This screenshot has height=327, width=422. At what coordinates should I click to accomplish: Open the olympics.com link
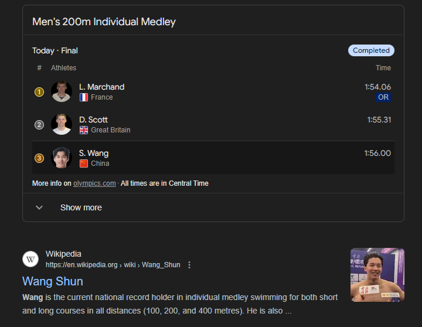click(x=94, y=183)
